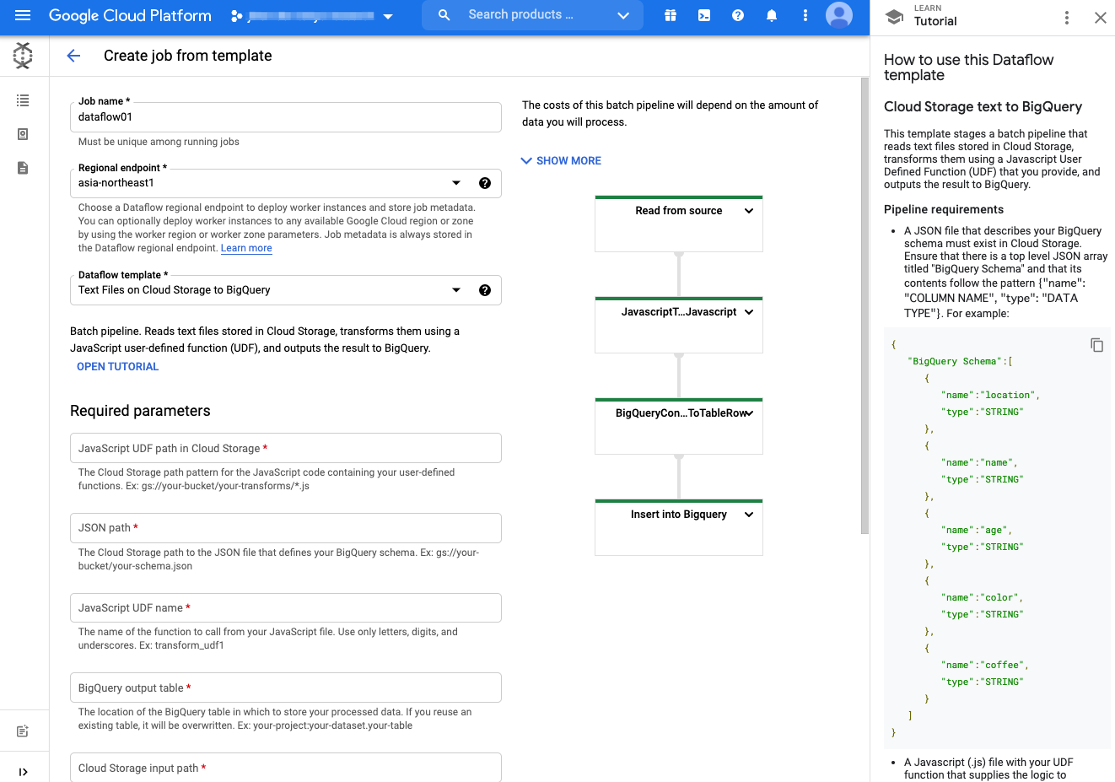Viewport: 1115px width, 782px height.
Task: Open the release notes icon in the lower sidebar
Action: [23, 731]
